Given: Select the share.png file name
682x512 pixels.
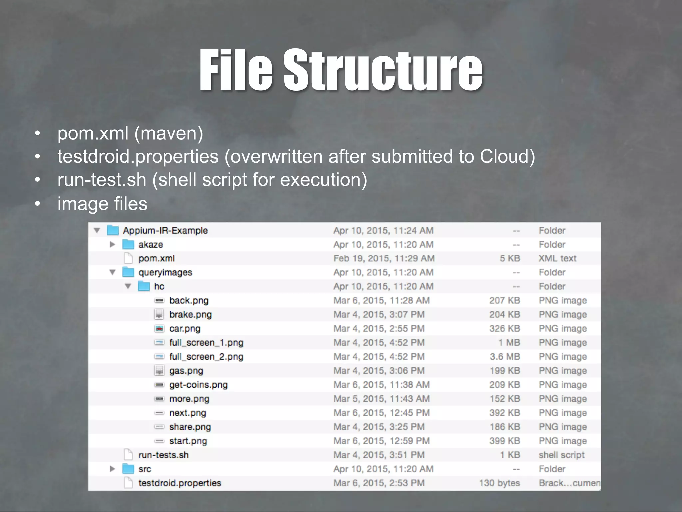Looking at the screenshot, I should (190, 427).
